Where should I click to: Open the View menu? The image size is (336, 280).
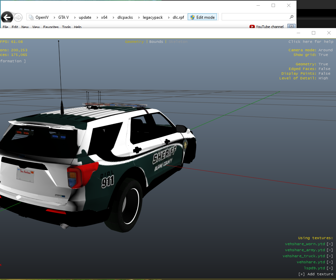(x=36, y=27)
